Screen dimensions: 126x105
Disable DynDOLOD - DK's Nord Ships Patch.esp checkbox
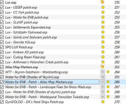coord(2,102)
